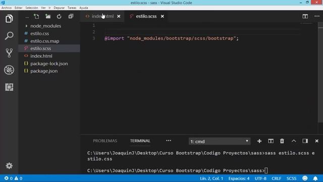
Task: Create a new file in explorer toolbar
Action: 36,16
